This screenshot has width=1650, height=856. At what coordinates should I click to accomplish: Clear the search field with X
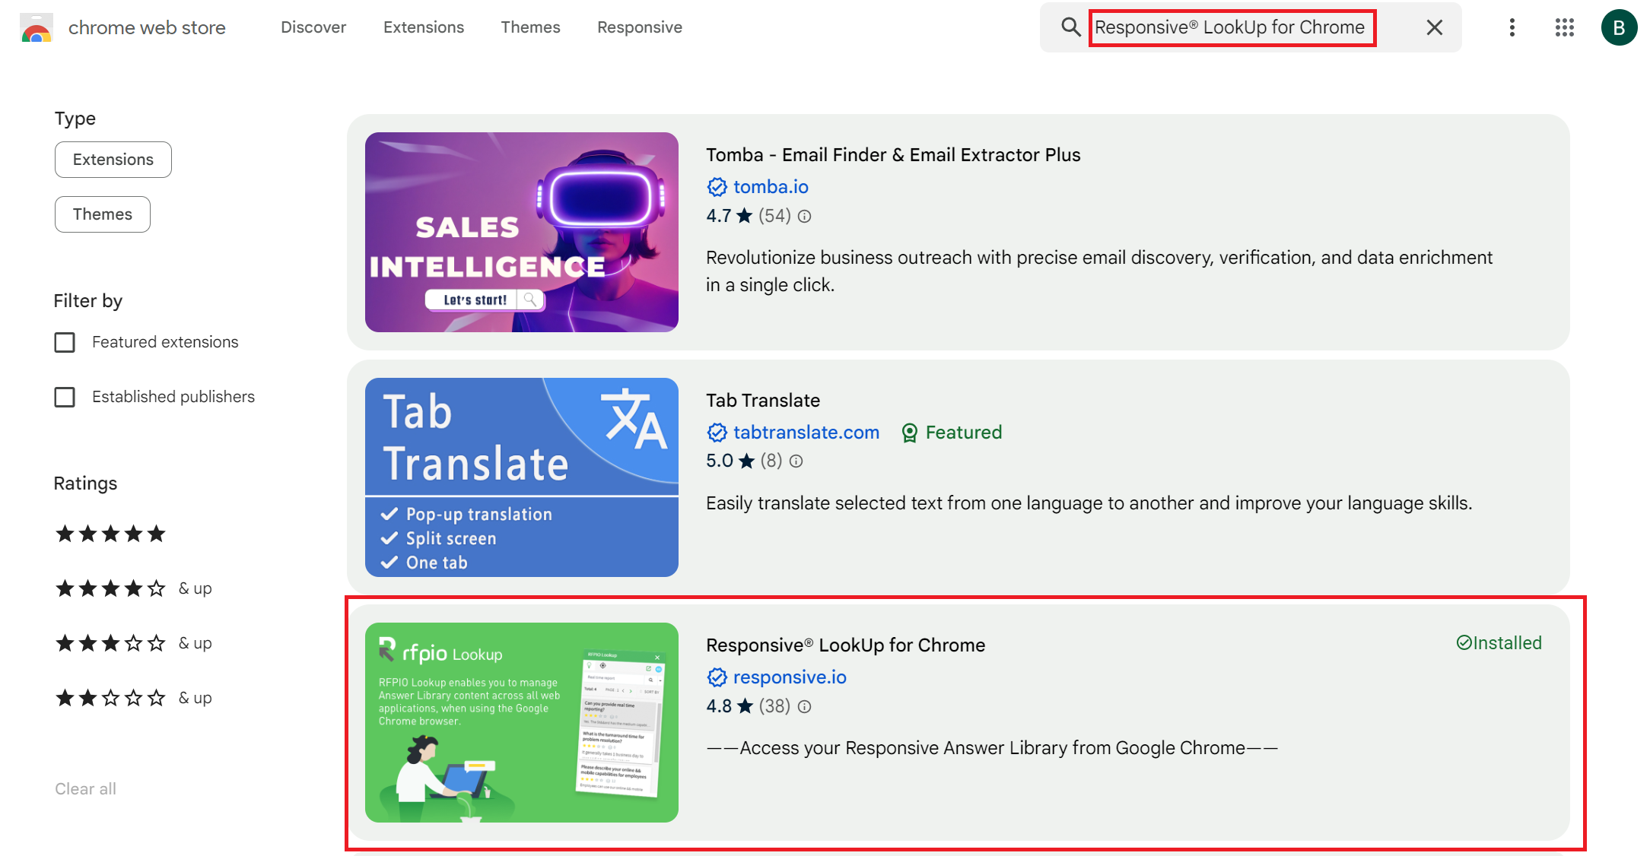point(1434,27)
